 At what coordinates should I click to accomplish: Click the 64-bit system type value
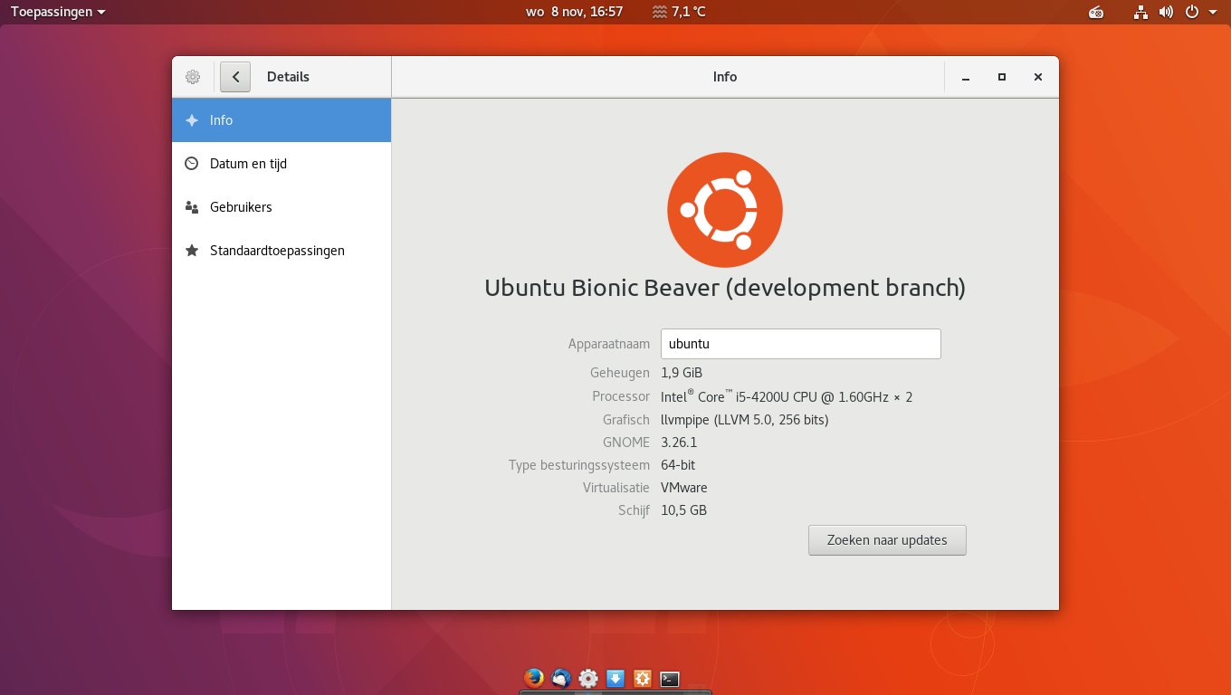pyautogui.click(x=678, y=465)
